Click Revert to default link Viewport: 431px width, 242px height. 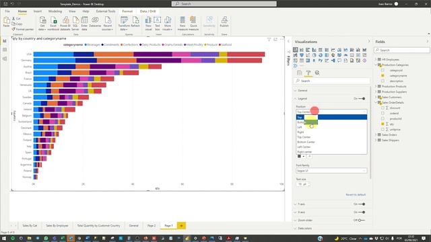click(356, 194)
